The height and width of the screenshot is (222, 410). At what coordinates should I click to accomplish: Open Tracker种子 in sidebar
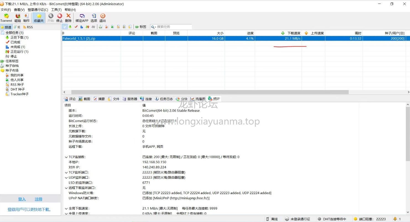[x=20, y=94]
